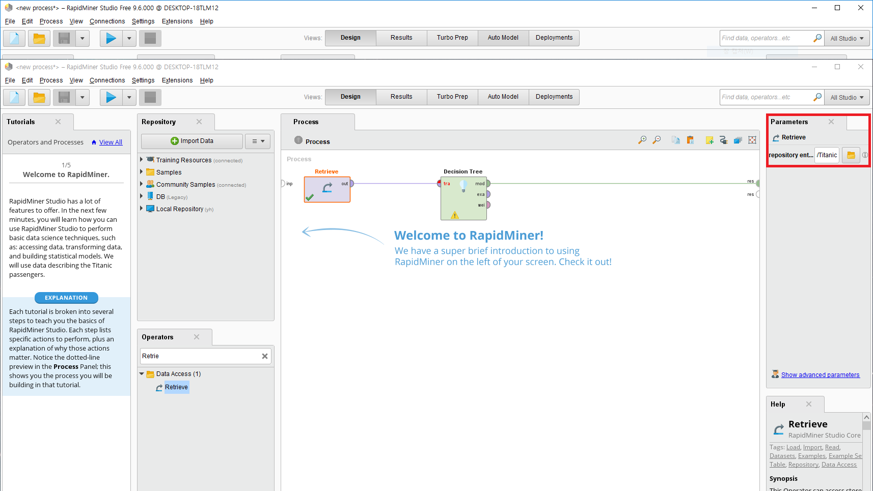The width and height of the screenshot is (873, 491).
Task: Select Retrieve in Operators tree
Action: tap(176, 387)
